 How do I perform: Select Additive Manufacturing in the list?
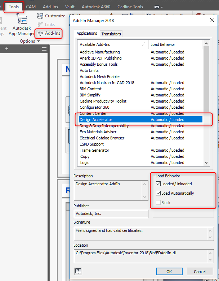click(x=140, y=52)
